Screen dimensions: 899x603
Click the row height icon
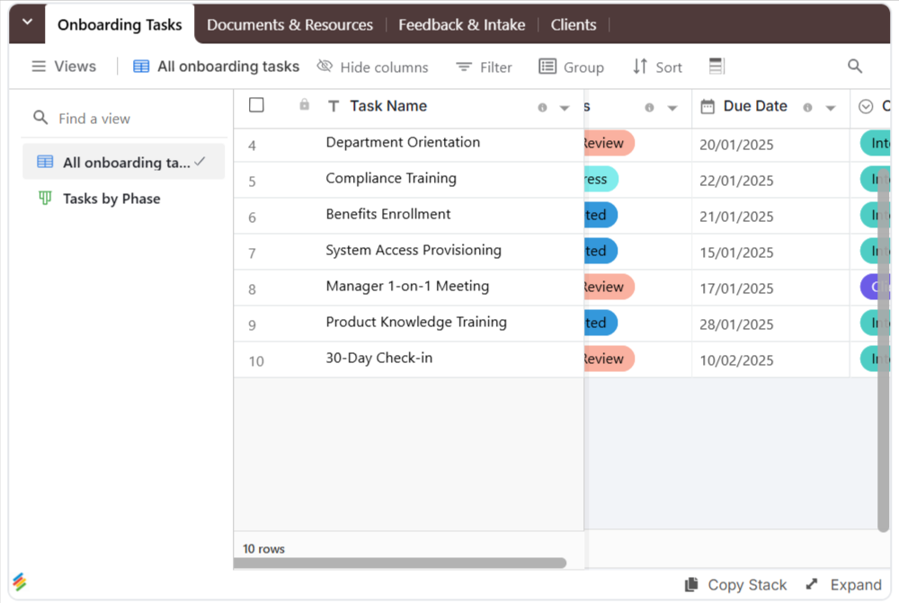coord(717,67)
